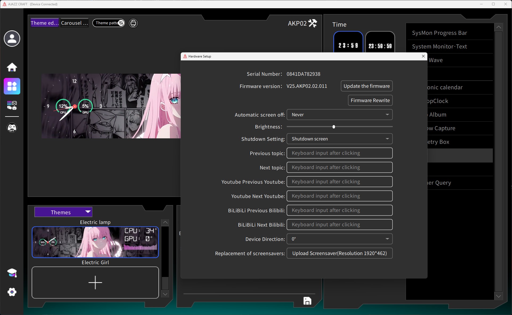Open the Automatic screen off dropdown

pyautogui.click(x=339, y=115)
